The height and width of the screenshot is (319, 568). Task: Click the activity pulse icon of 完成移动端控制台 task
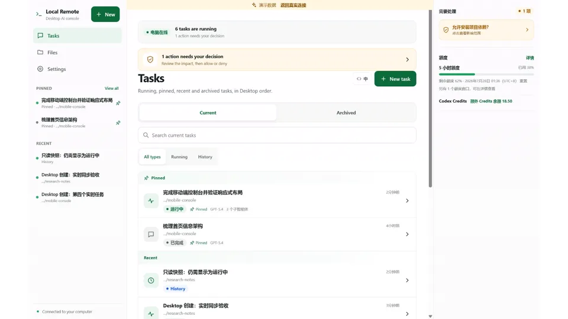tap(151, 201)
